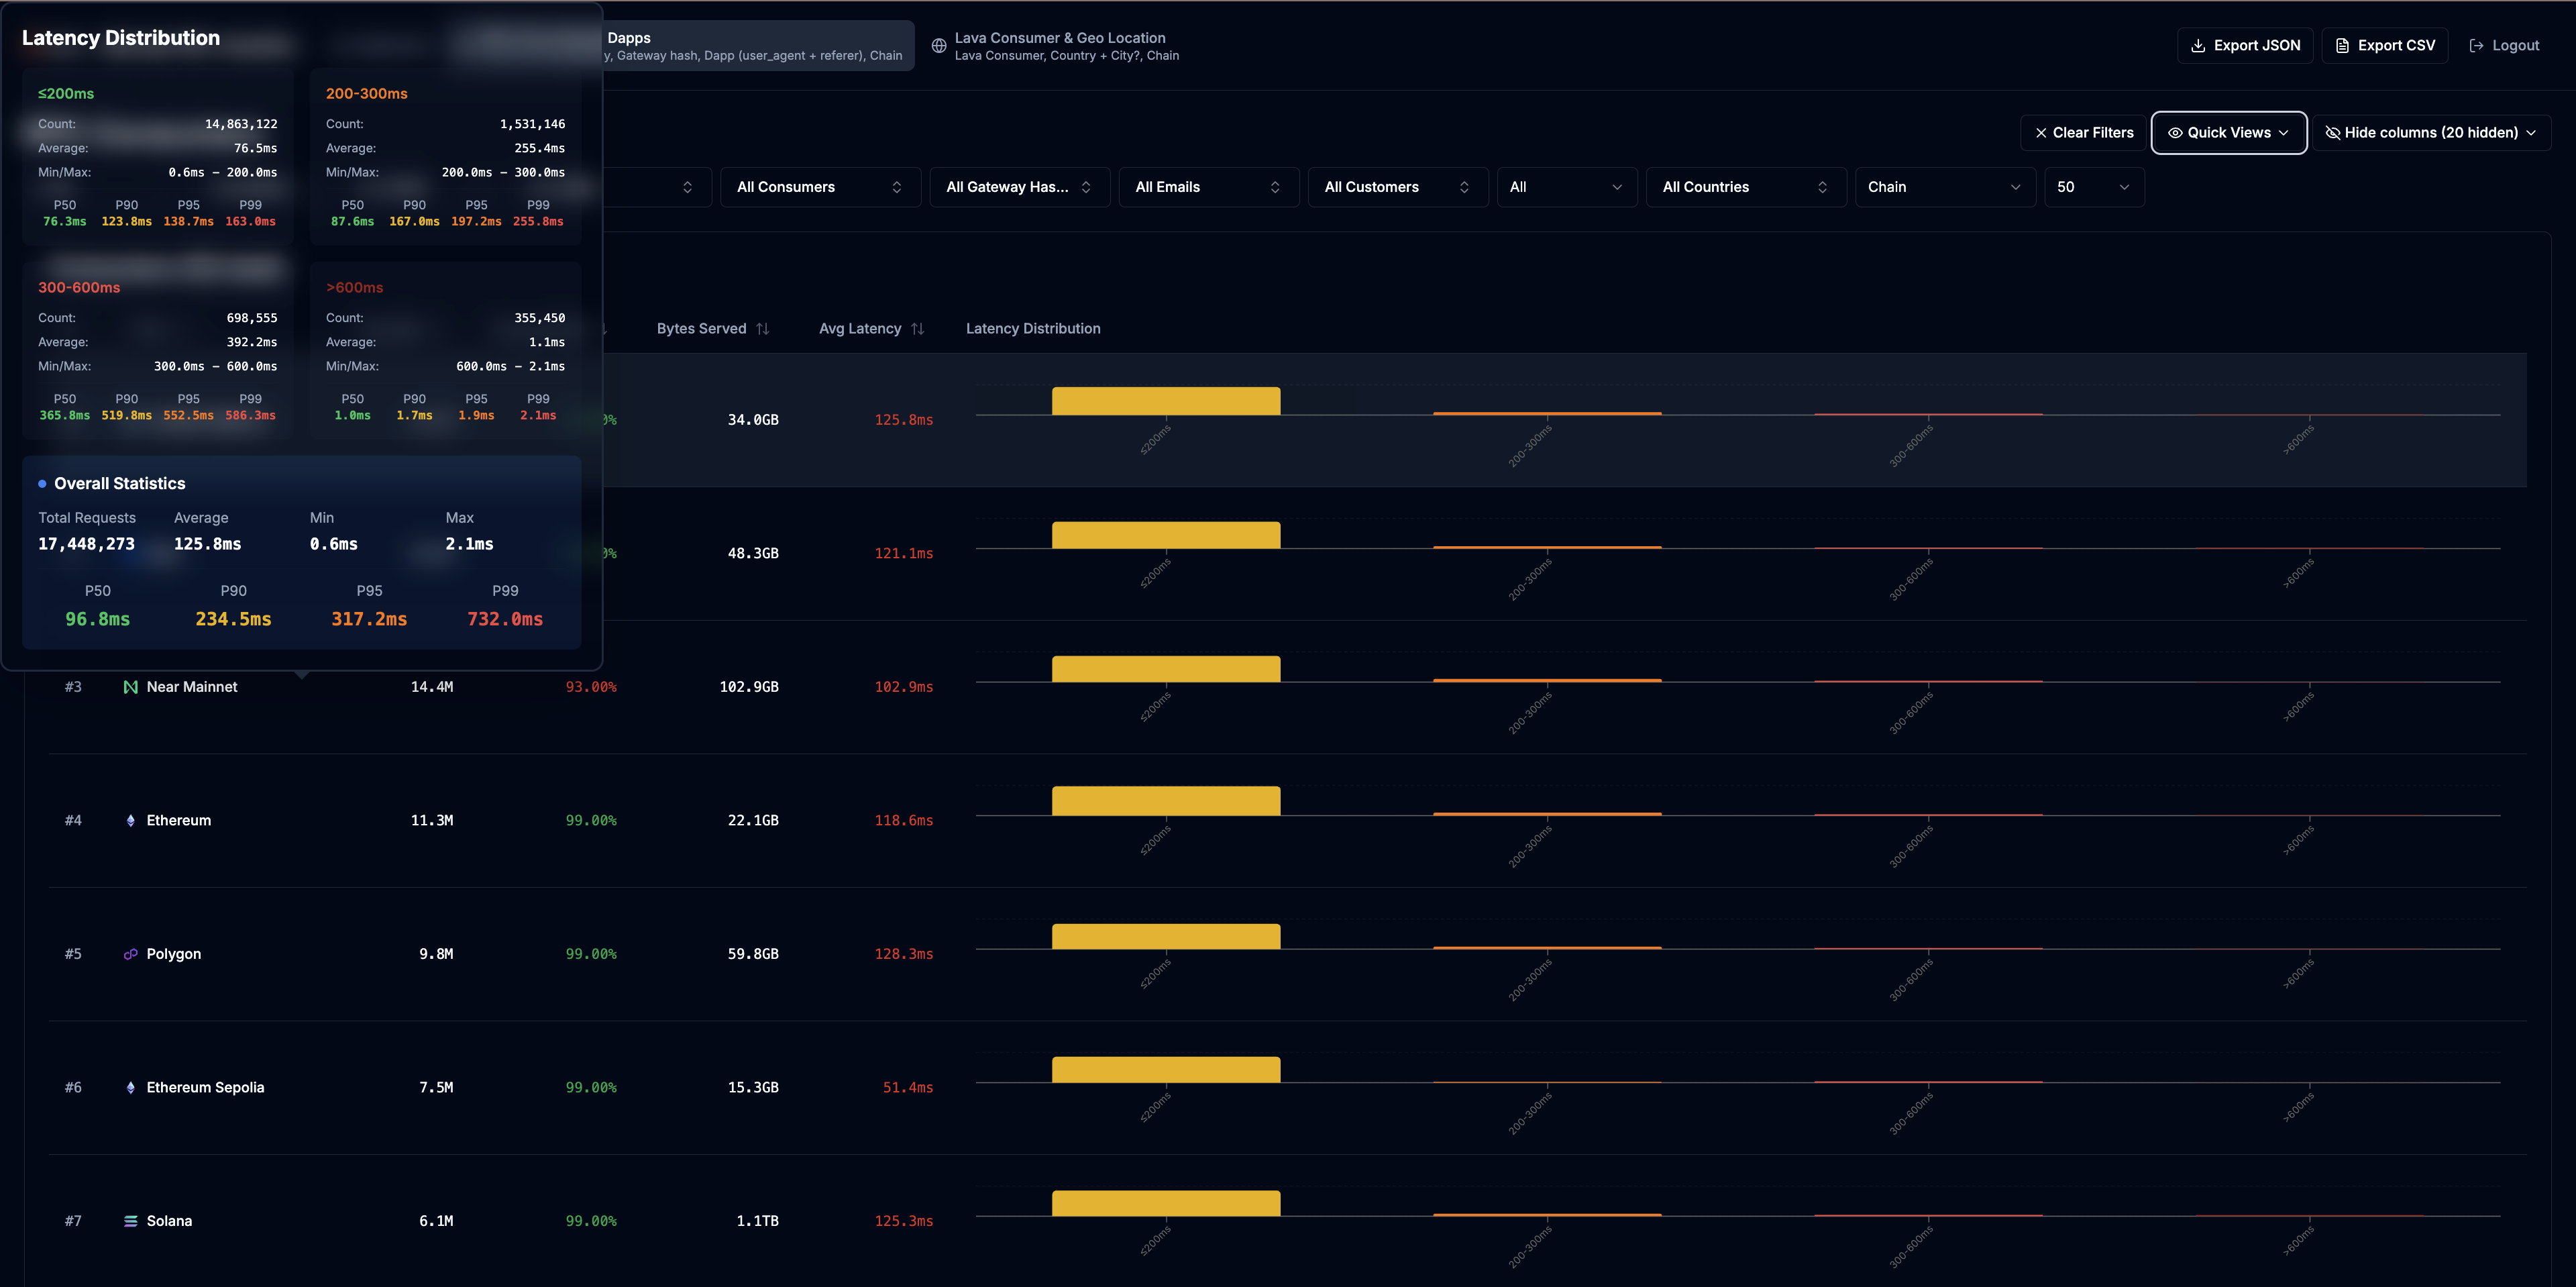Viewport: 2576px width, 1287px height.
Task: Click the Clear Filters button
Action: click(2083, 132)
